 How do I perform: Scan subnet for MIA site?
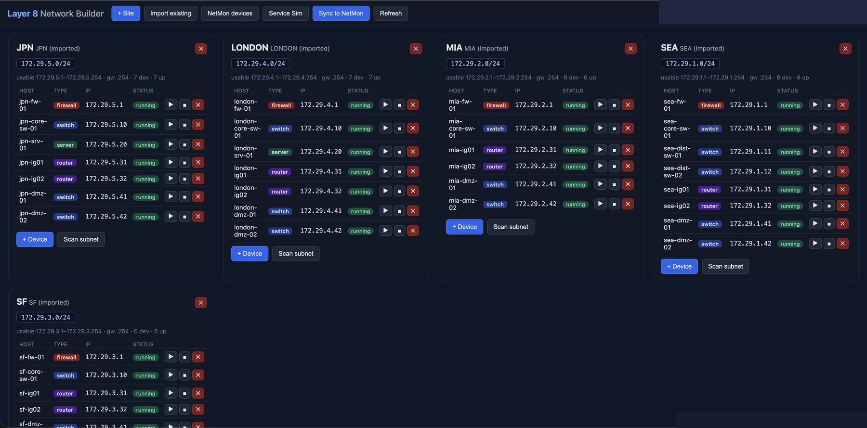(511, 227)
